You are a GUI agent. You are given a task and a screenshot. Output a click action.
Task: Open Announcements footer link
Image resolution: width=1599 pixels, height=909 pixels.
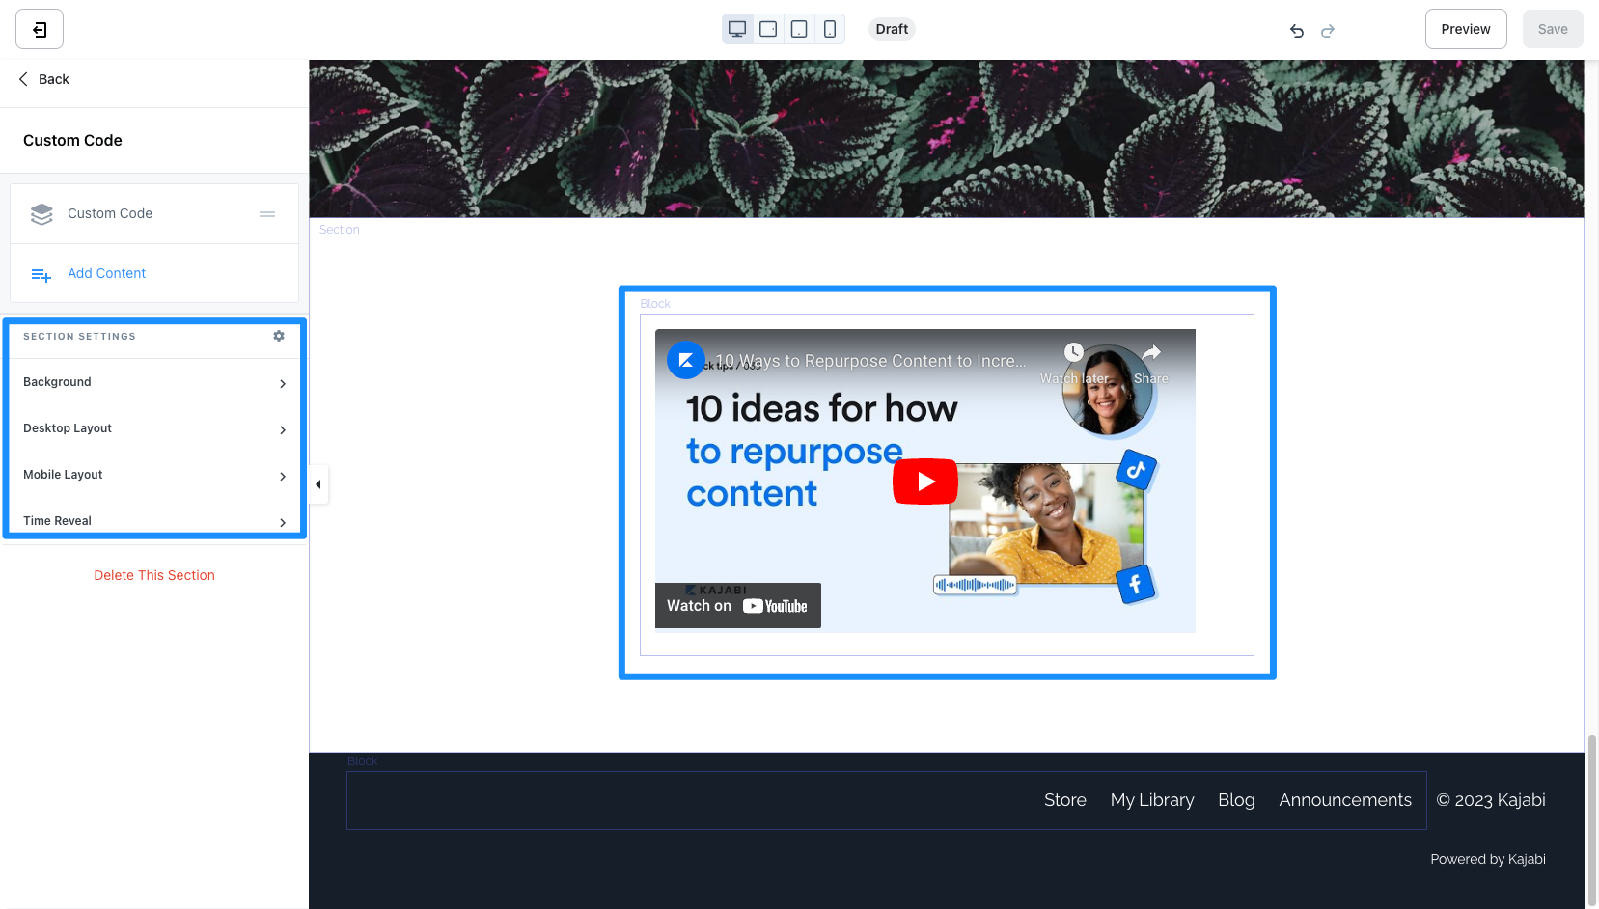[x=1345, y=800]
